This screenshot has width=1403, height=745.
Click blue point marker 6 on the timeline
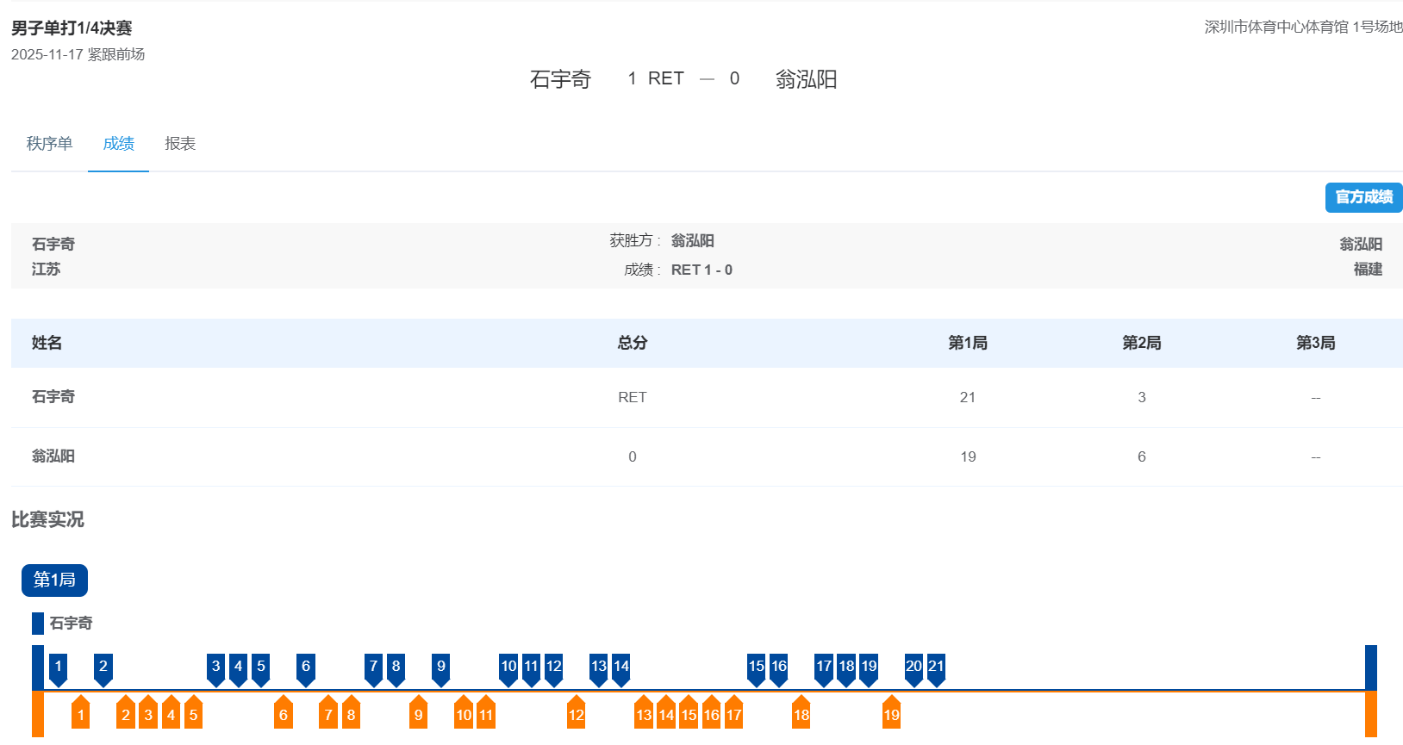point(306,667)
